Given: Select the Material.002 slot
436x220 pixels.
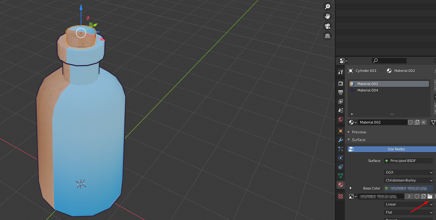Looking at the screenshot, I should coord(389,84).
